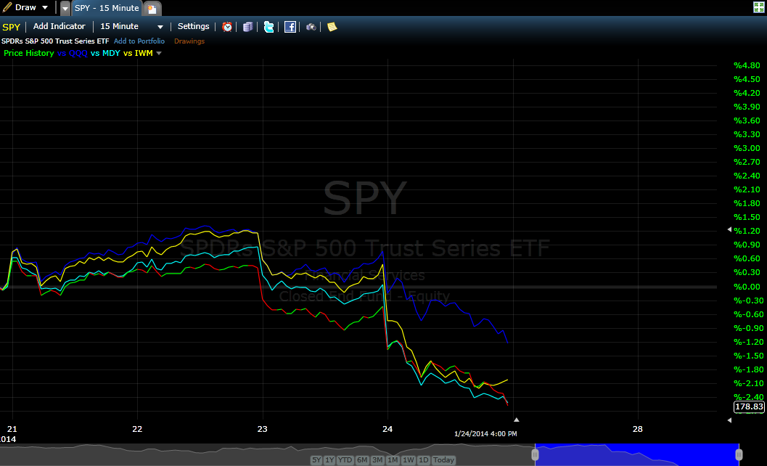This screenshot has width=767, height=466.
Task: Share the chart on Facebook
Action: coord(290,27)
